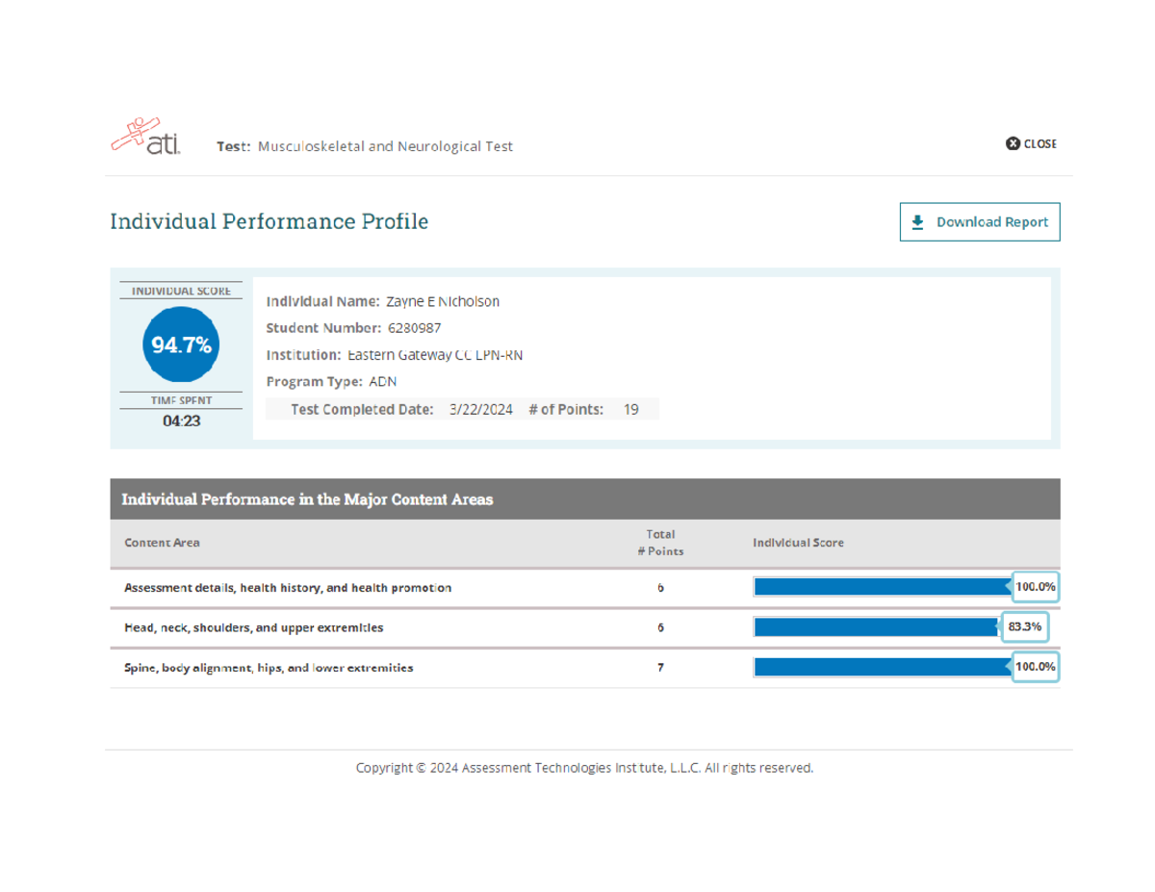
Task: Select Spine, body alignment, hips row
Action: [269, 667]
